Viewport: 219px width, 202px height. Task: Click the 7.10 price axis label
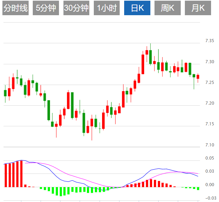click(x=210, y=145)
